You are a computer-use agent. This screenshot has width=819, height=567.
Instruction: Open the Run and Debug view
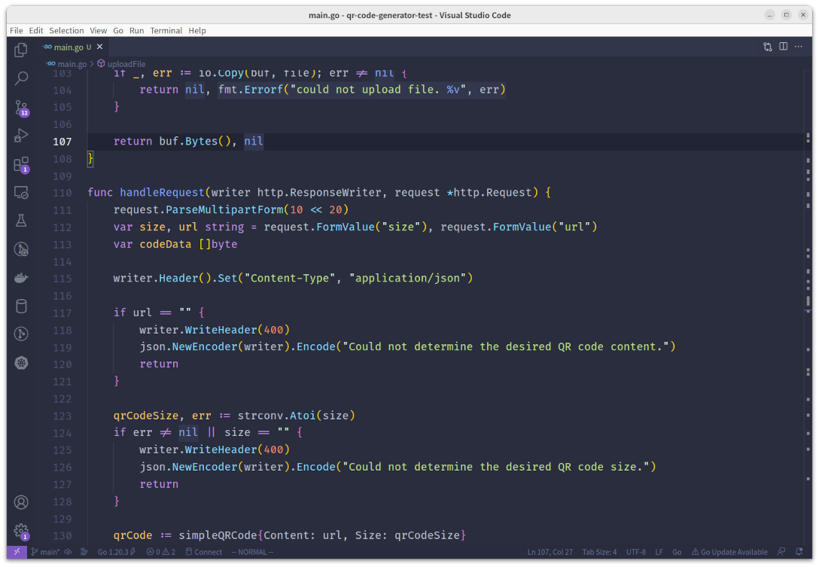point(21,136)
